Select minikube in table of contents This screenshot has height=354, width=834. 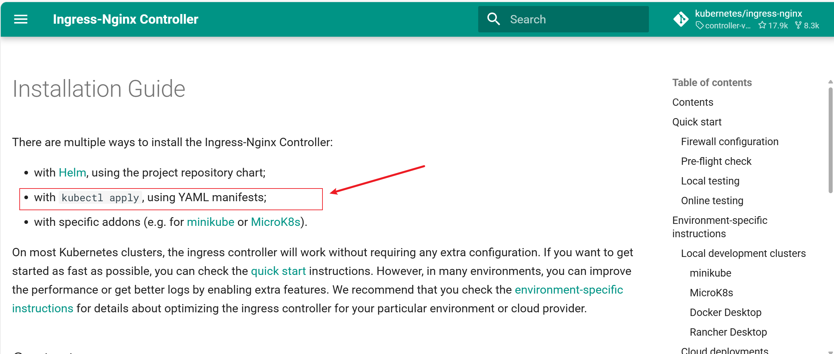click(x=710, y=273)
